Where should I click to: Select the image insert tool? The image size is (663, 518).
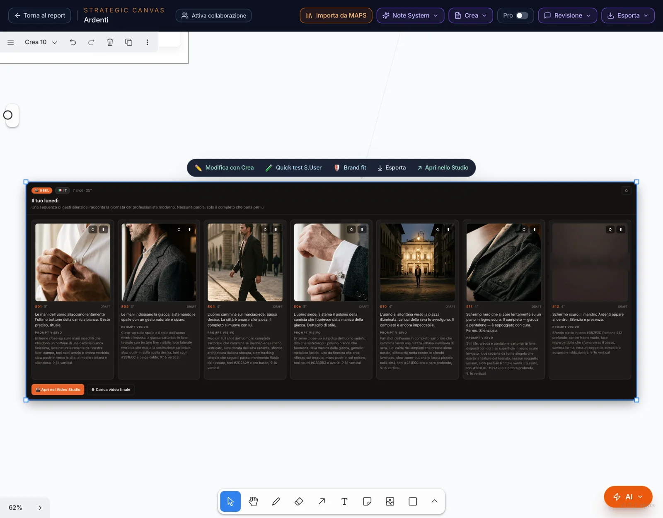pyautogui.click(x=390, y=501)
